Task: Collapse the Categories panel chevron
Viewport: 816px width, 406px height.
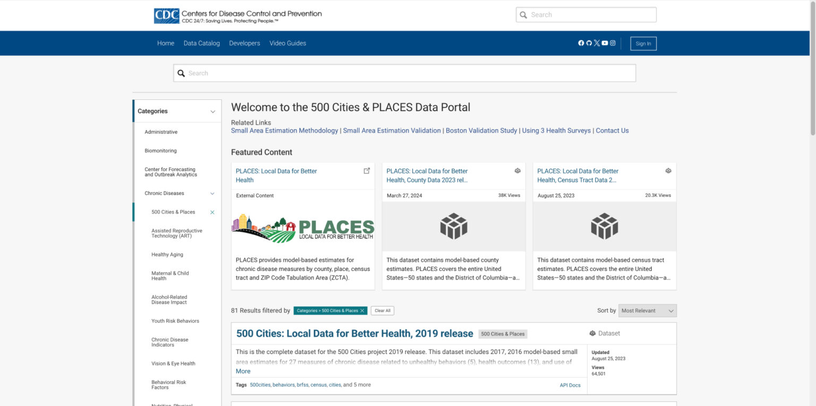Action: click(x=212, y=111)
